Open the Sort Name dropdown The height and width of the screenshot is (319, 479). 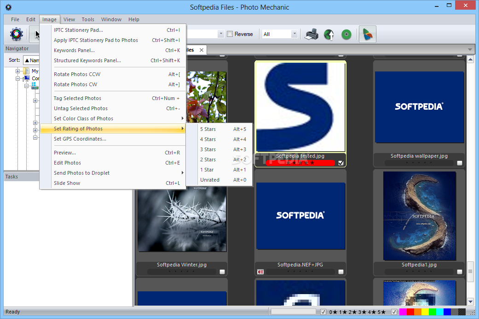pyautogui.click(x=31, y=60)
